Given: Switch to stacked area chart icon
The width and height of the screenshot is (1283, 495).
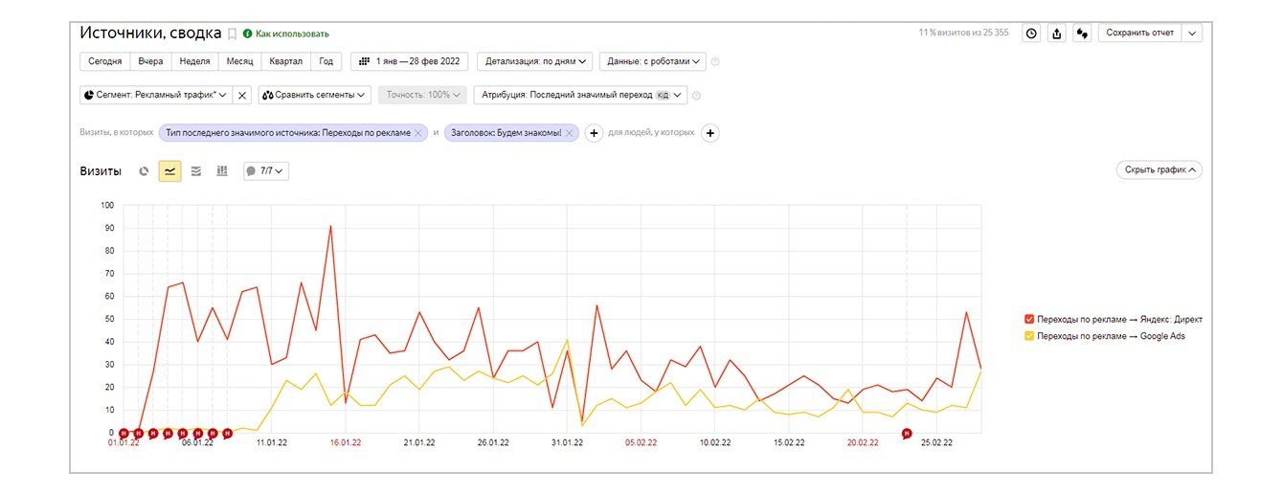Looking at the screenshot, I should click(196, 171).
